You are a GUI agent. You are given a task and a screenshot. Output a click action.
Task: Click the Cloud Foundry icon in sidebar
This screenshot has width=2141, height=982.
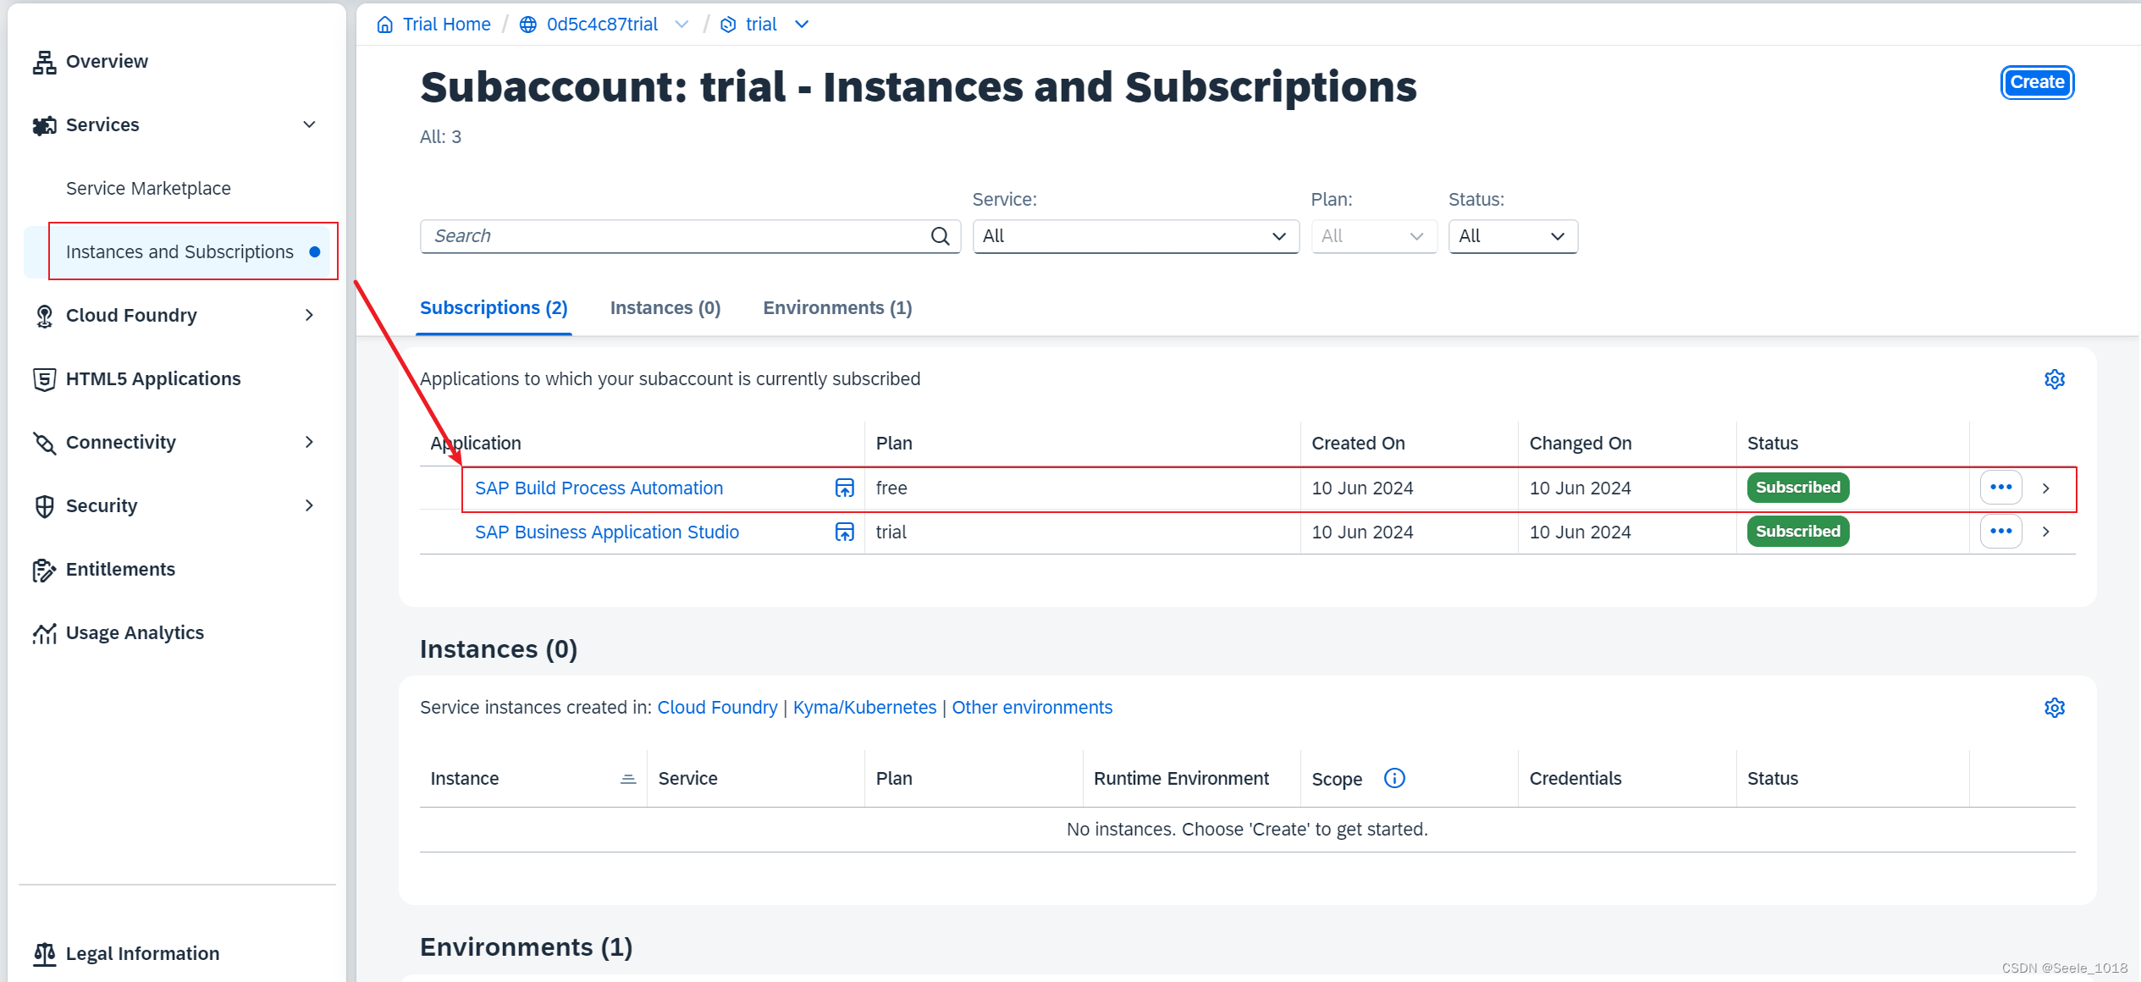click(44, 316)
